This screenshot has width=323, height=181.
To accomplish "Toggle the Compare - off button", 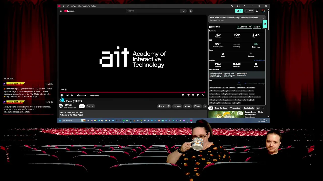I will [x=244, y=27].
